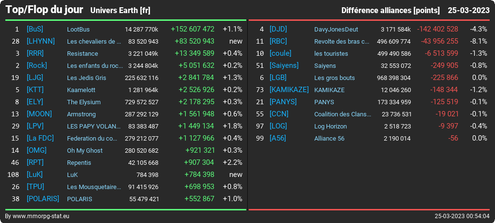The image size is (495, 223).
Task: Click the www.mmorpg-stat.eu credit text
Action: (x=41, y=216)
